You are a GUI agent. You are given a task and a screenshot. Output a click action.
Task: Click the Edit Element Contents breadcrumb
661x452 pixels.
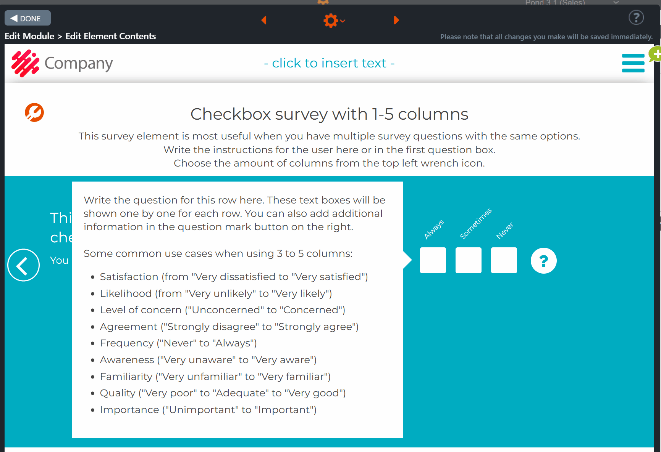click(x=111, y=36)
